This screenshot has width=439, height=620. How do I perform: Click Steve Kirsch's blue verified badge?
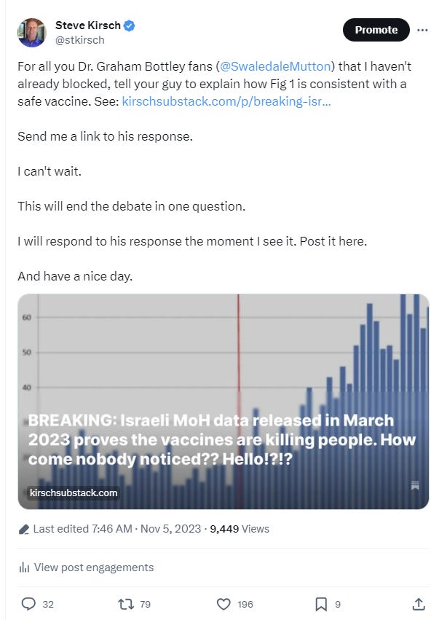point(129,25)
